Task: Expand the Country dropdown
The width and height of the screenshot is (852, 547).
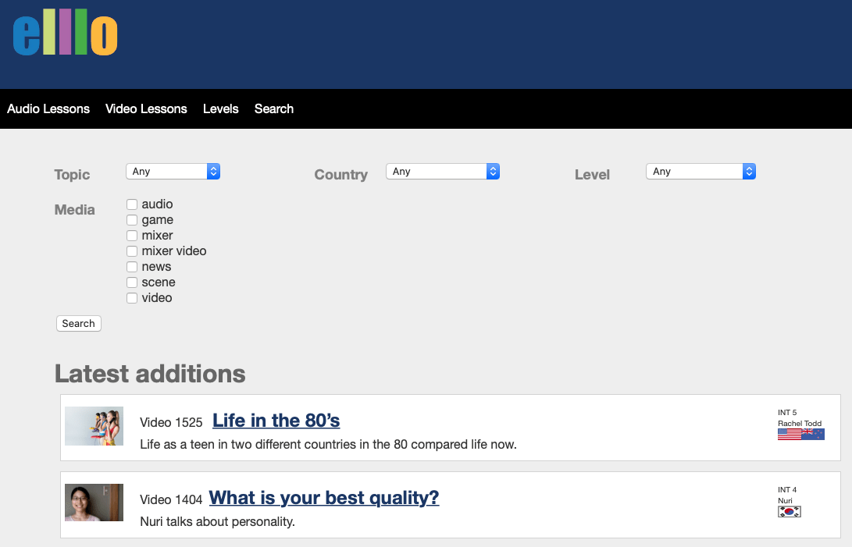Action: pyautogui.click(x=442, y=172)
